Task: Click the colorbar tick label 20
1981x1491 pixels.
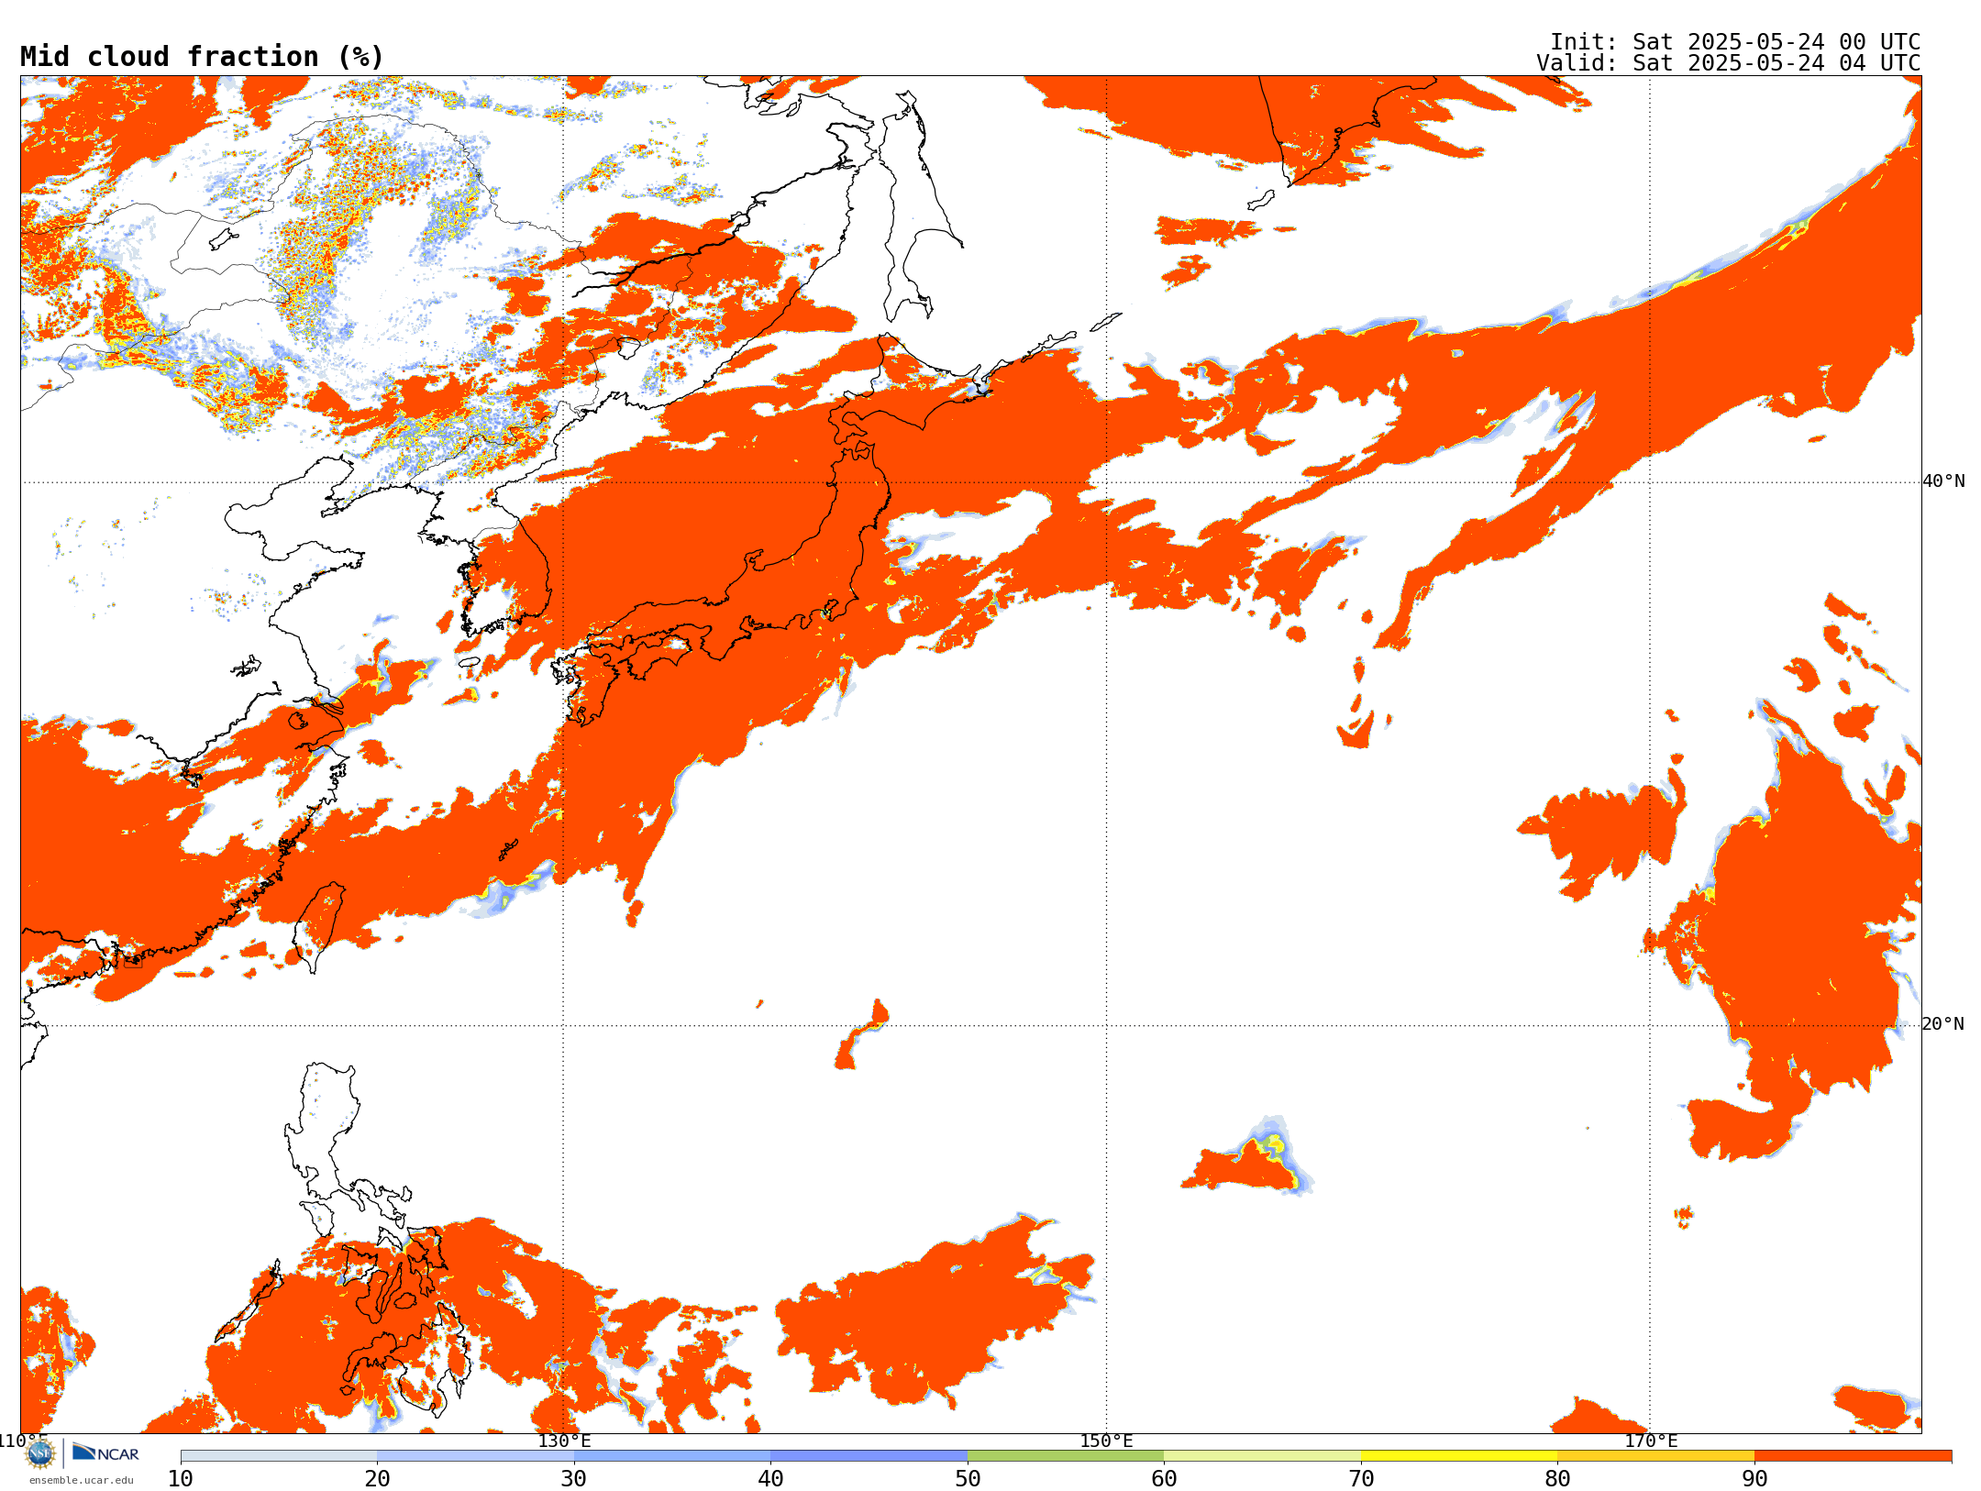Action: pos(377,1479)
